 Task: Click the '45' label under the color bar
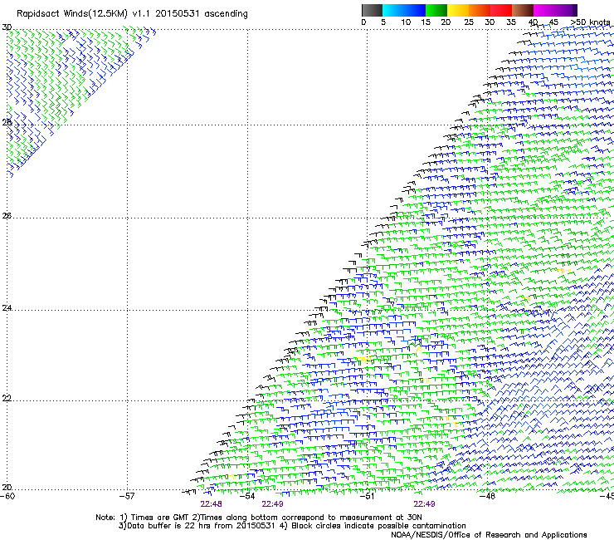pyautogui.click(x=553, y=22)
